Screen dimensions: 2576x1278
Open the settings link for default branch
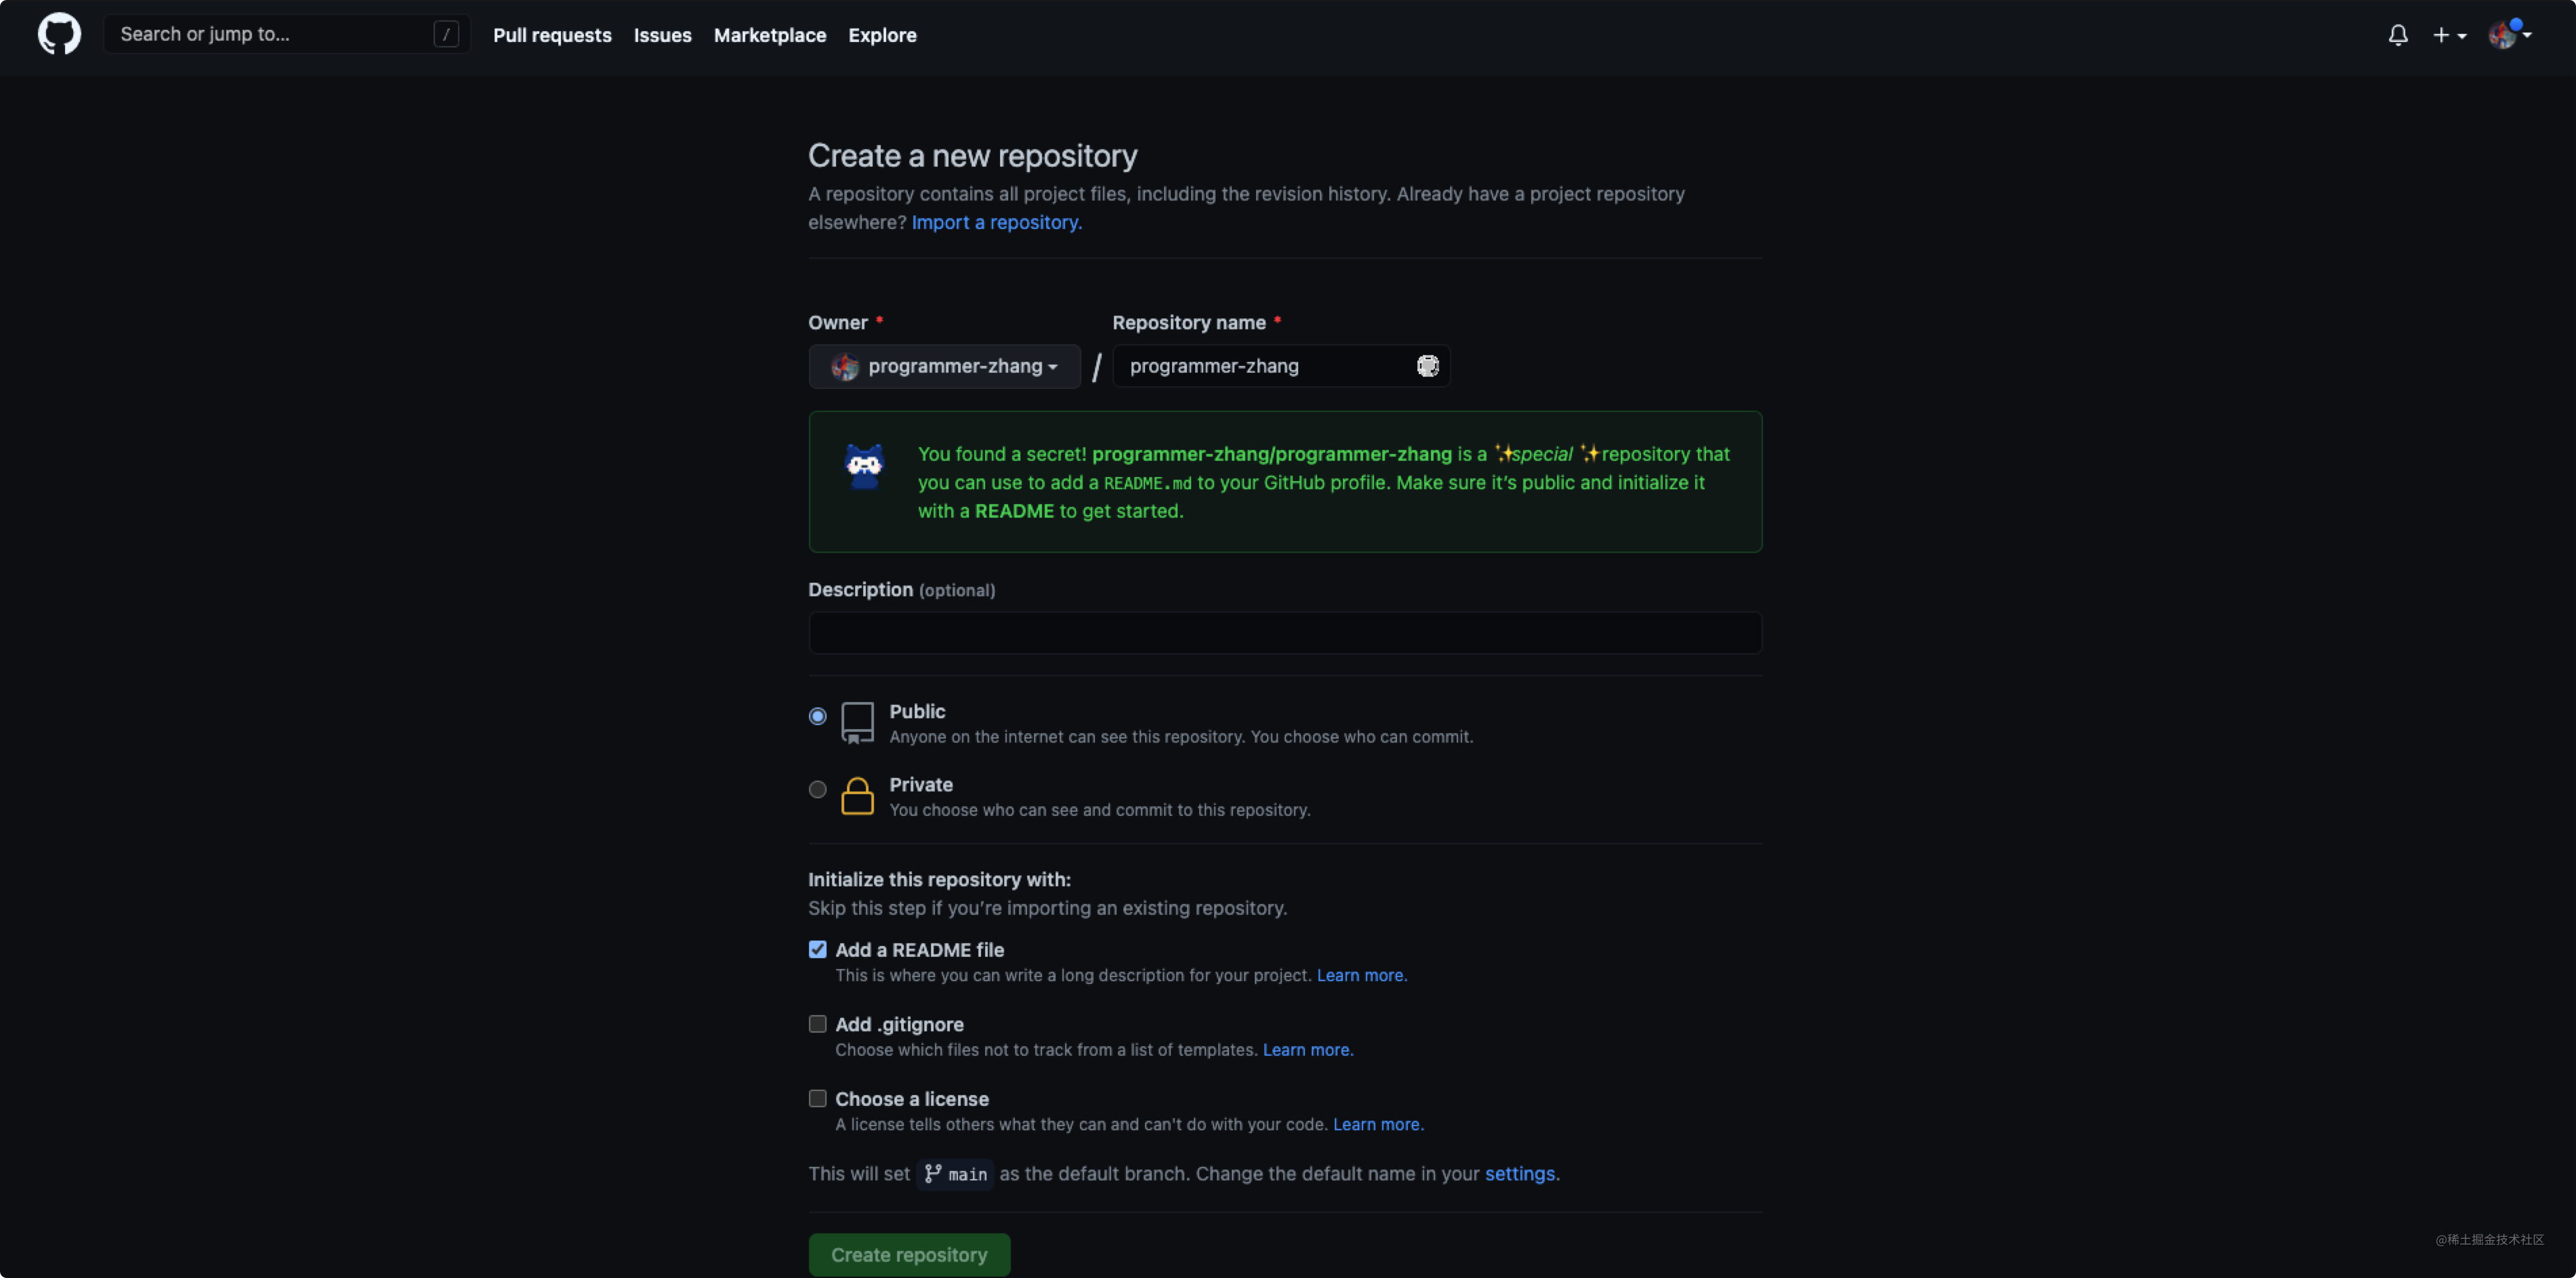[x=1519, y=1173]
